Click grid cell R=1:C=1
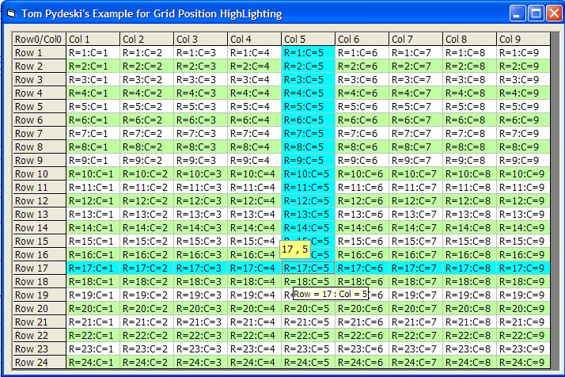The width and height of the screenshot is (565, 377). (93, 52)
